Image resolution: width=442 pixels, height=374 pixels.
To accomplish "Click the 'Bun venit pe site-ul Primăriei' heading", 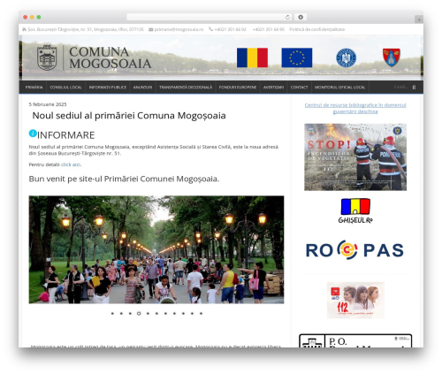I will click(x=124, y=179).
